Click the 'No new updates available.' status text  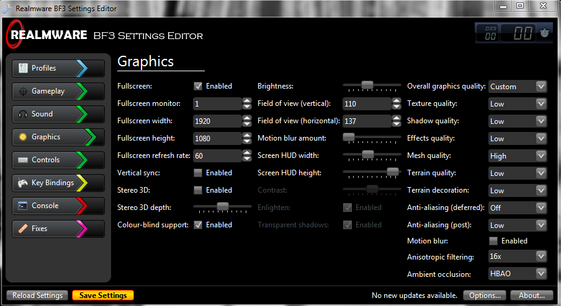[x=415, y=295]
